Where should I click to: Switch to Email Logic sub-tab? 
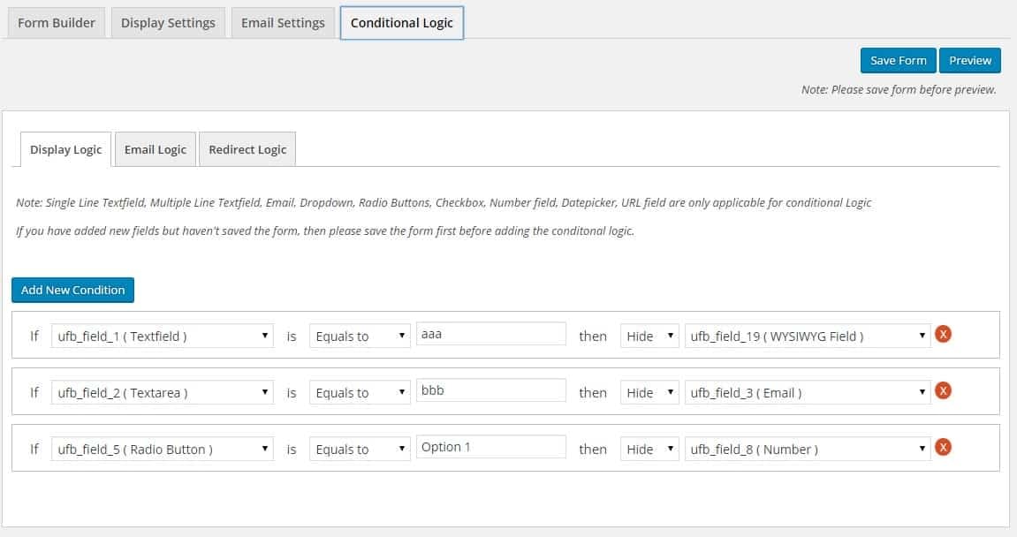[155, 149]
